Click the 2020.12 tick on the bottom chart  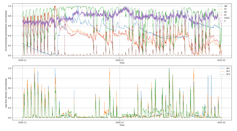(x=120, y=123)
